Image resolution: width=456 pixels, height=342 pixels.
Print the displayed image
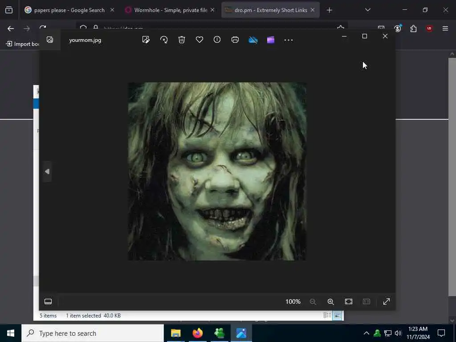pyautogui.click(x=235, y=40)
